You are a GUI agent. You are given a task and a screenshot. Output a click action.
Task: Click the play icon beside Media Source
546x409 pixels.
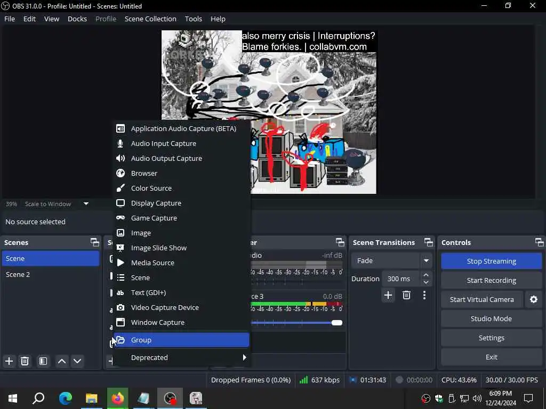point(121,263)
